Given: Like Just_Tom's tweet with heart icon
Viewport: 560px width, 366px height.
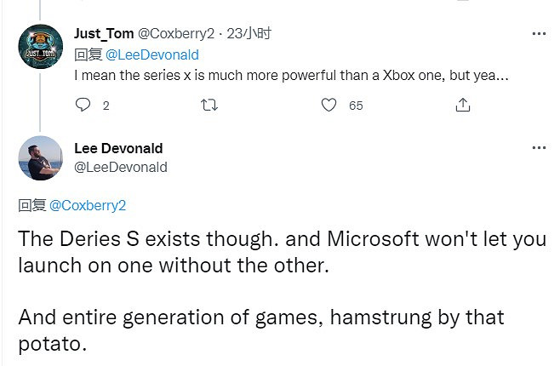Looking at the screenshot, I should click(x=329, y=106).
